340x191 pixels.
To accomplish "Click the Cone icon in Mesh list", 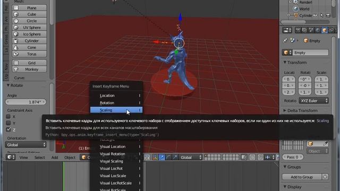I will point(16,47).
